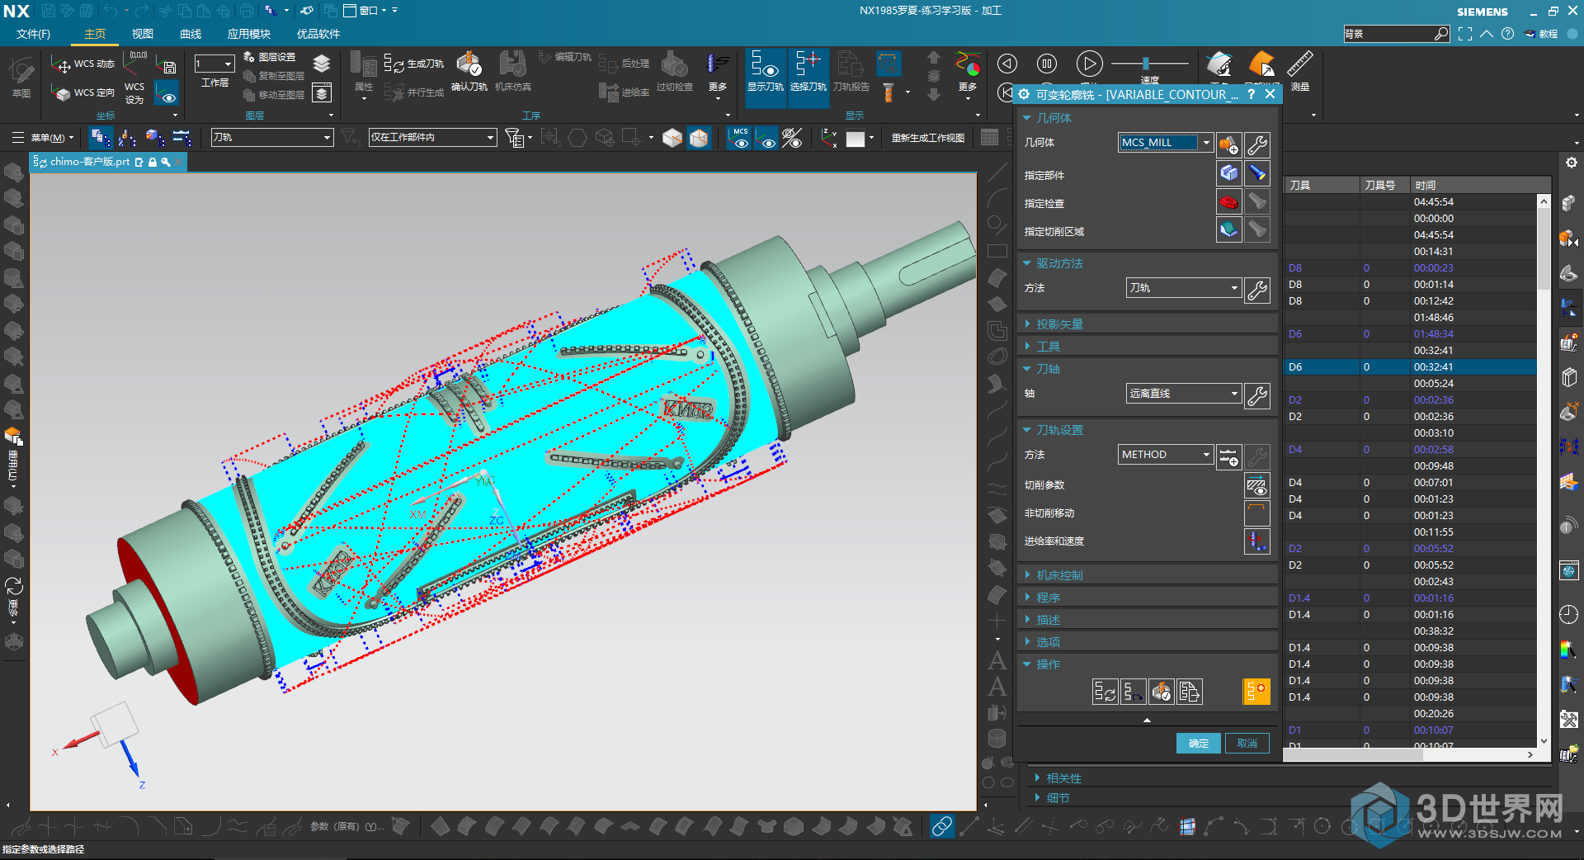Toggle the first blue selection-filter icon after 菜单(M)
The height and width of the screenshot is (860, 1584).
tap(101, 138)
